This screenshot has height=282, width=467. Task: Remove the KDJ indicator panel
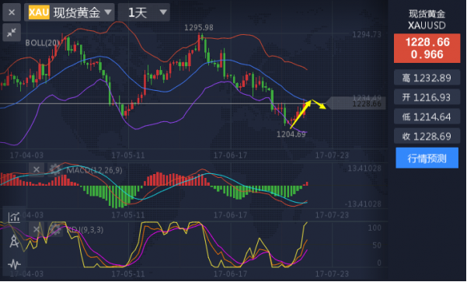click(x=37, y=229)
